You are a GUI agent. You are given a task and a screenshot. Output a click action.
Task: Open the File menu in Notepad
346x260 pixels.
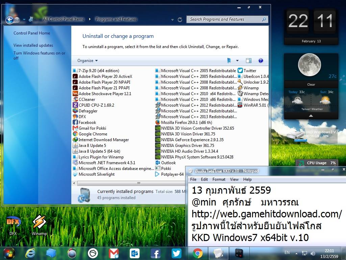(193, 179)
